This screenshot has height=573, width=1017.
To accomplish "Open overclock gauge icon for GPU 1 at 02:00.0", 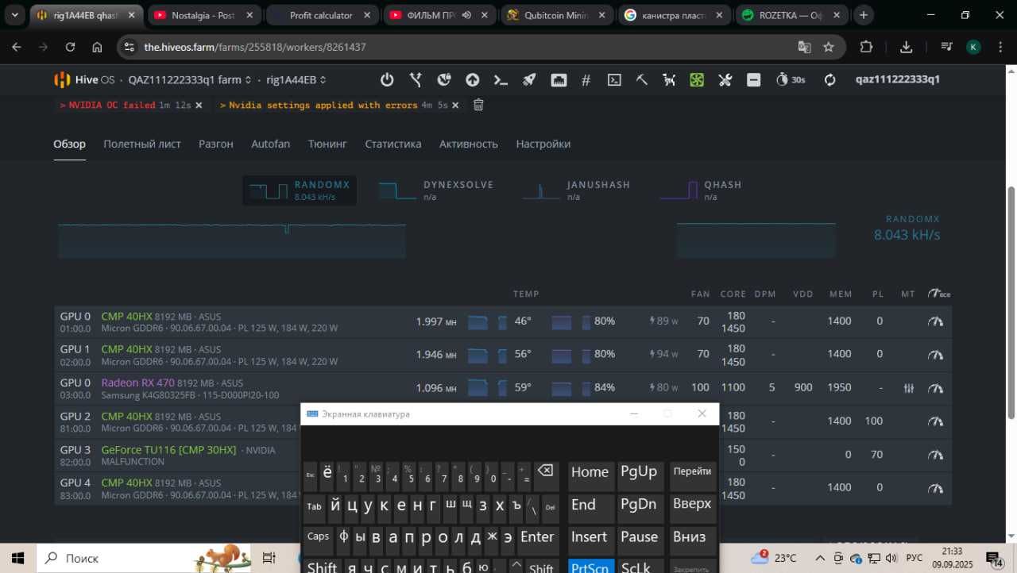I will click(x=936, y=355).
